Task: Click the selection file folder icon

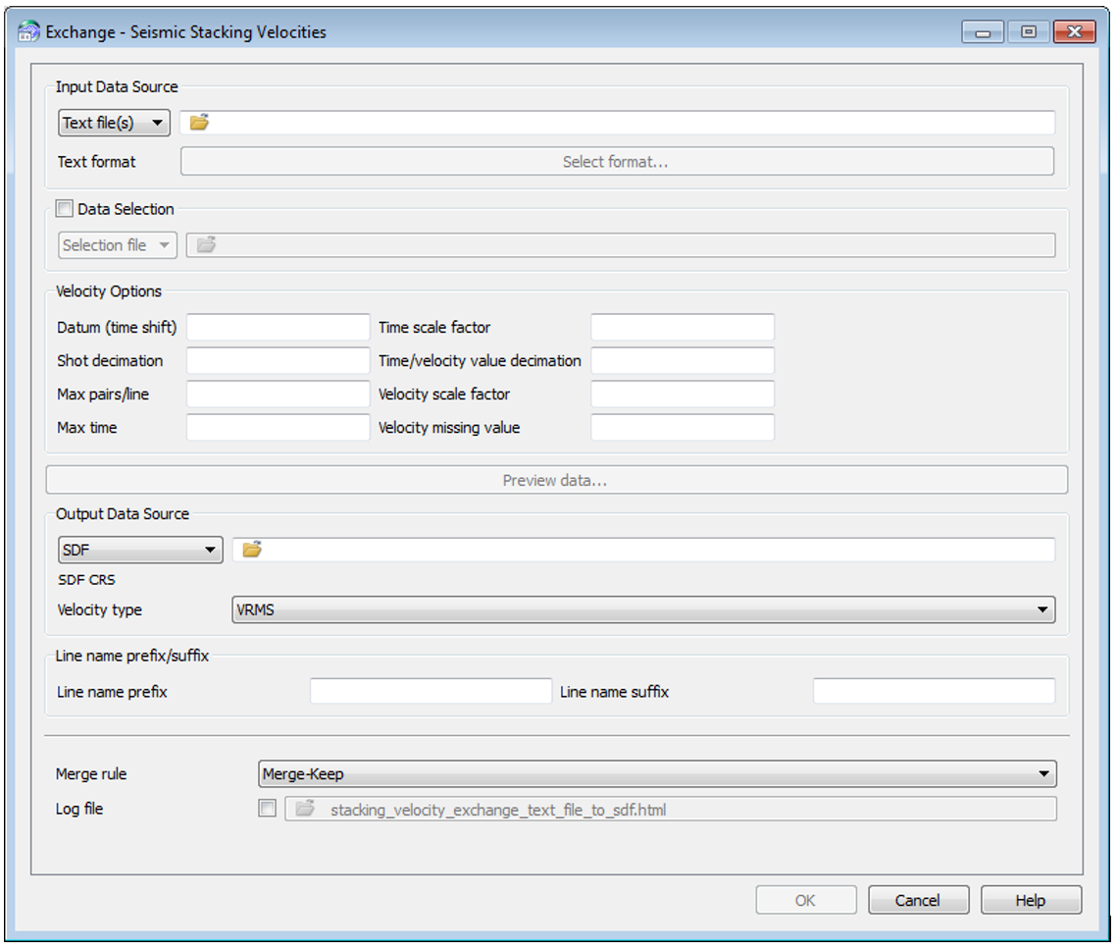Action: pos(206,245)
